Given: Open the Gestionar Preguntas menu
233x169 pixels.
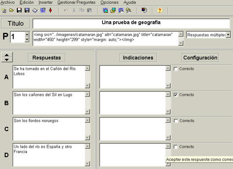Looking at the screenshot, I should (x=76, y=3).
